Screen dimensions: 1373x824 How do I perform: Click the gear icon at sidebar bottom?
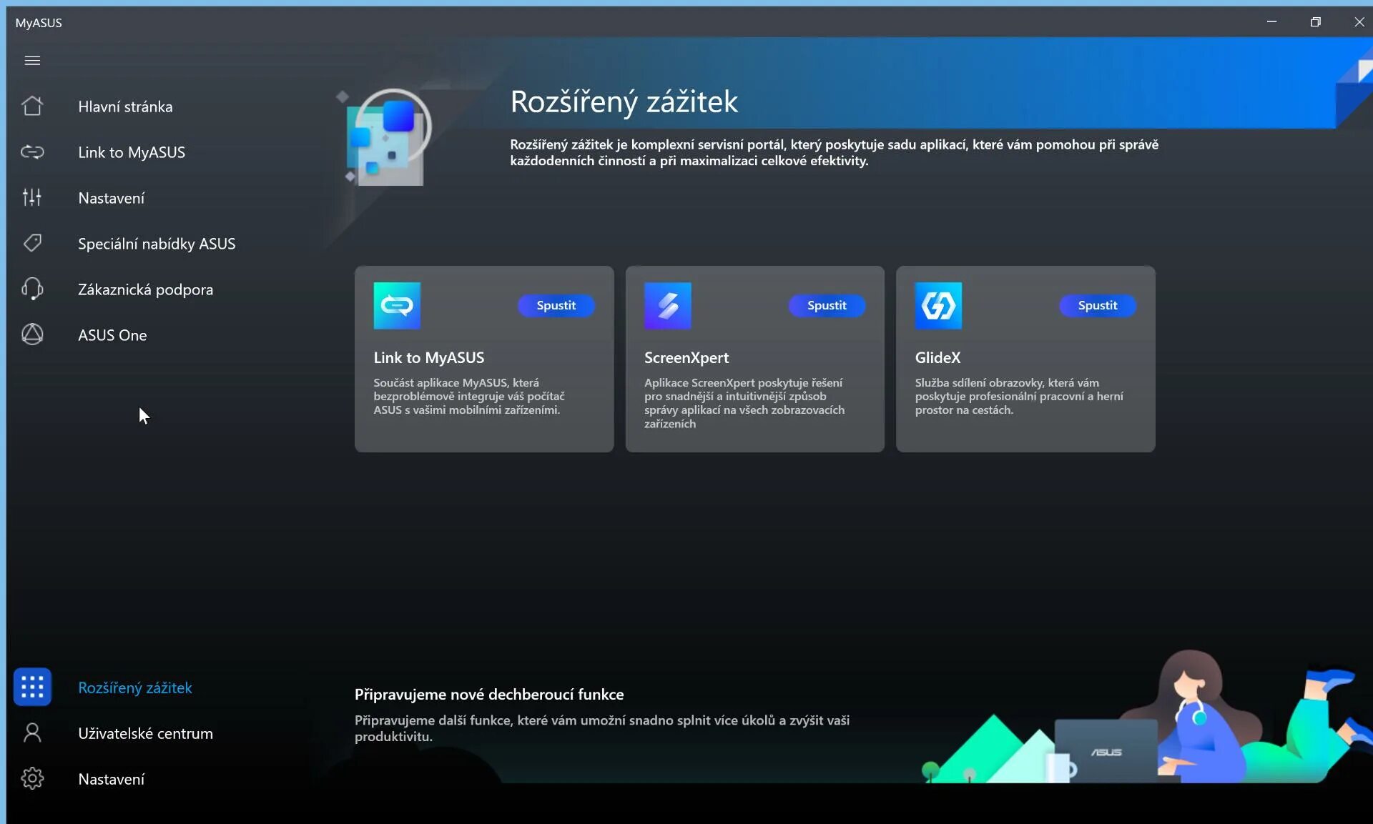pyautogui.click(x=32, y=779)
